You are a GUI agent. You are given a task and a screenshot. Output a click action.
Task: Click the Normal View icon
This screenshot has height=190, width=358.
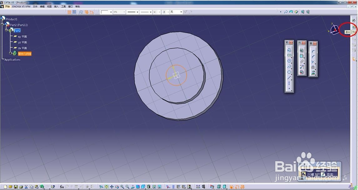point(132,187)
